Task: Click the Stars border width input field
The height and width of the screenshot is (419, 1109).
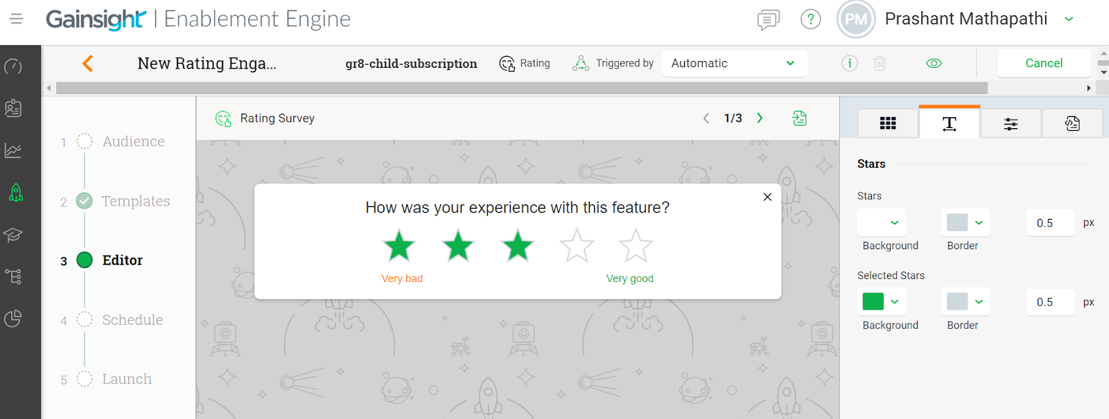Action: [x=1051, y=223]
